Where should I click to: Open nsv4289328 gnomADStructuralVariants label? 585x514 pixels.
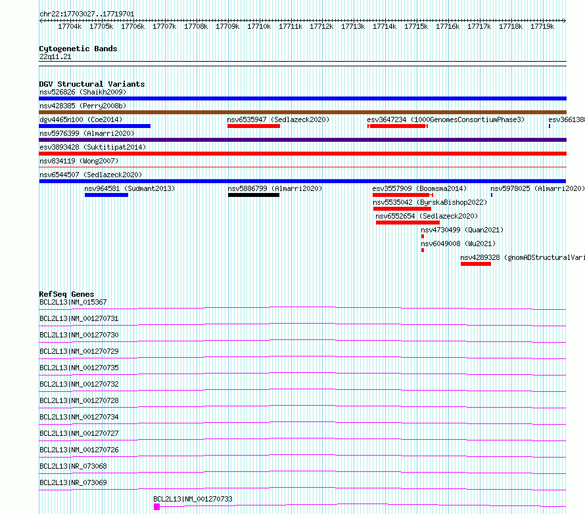coord(523,257)
